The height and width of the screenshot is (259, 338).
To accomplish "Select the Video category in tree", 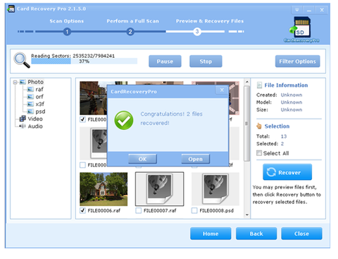I will (x=35, y=119).
